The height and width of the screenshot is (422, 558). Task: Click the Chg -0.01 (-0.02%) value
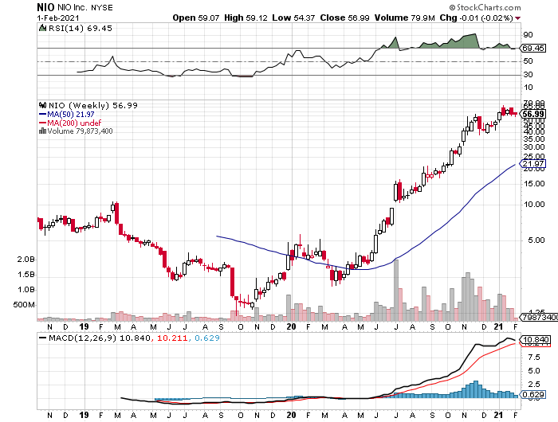477,18
